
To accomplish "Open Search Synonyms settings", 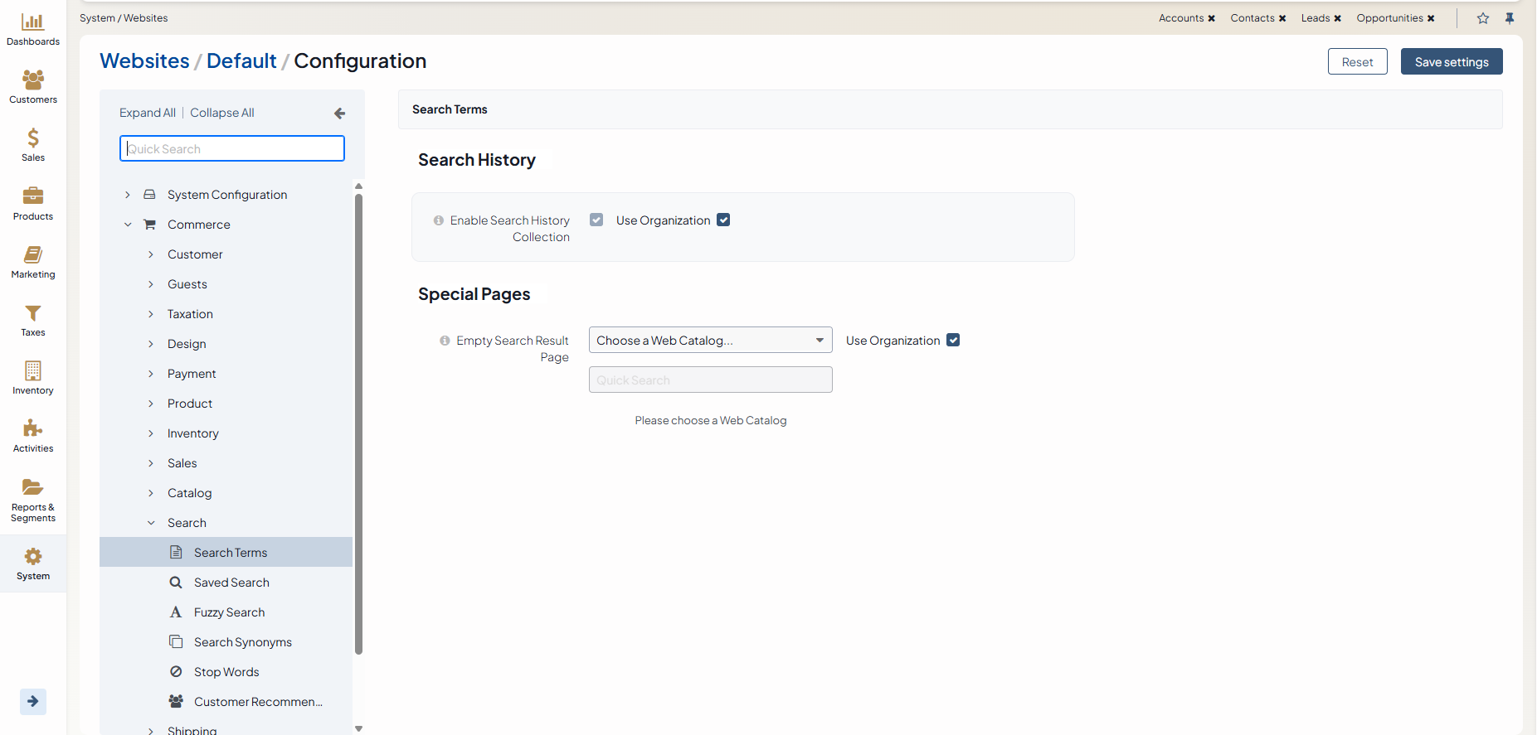I will tap(242, 642).
